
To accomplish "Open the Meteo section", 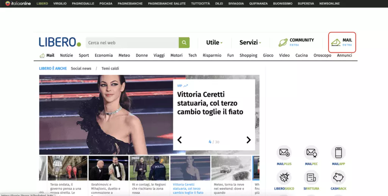I will click(124, 55).
